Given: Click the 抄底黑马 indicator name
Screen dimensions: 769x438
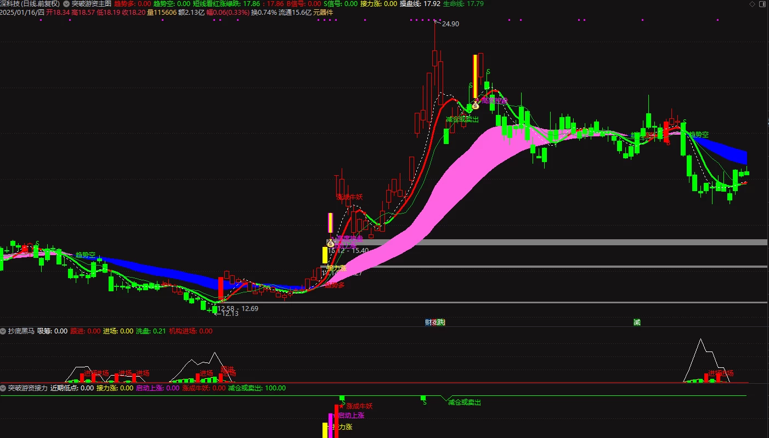Looking at the screenshot, I should (21, 331).
